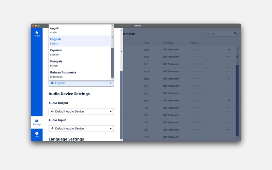Select the rut book code
Image resolution: width=272 pixels, height=170 pixels.
pos(146,100)
